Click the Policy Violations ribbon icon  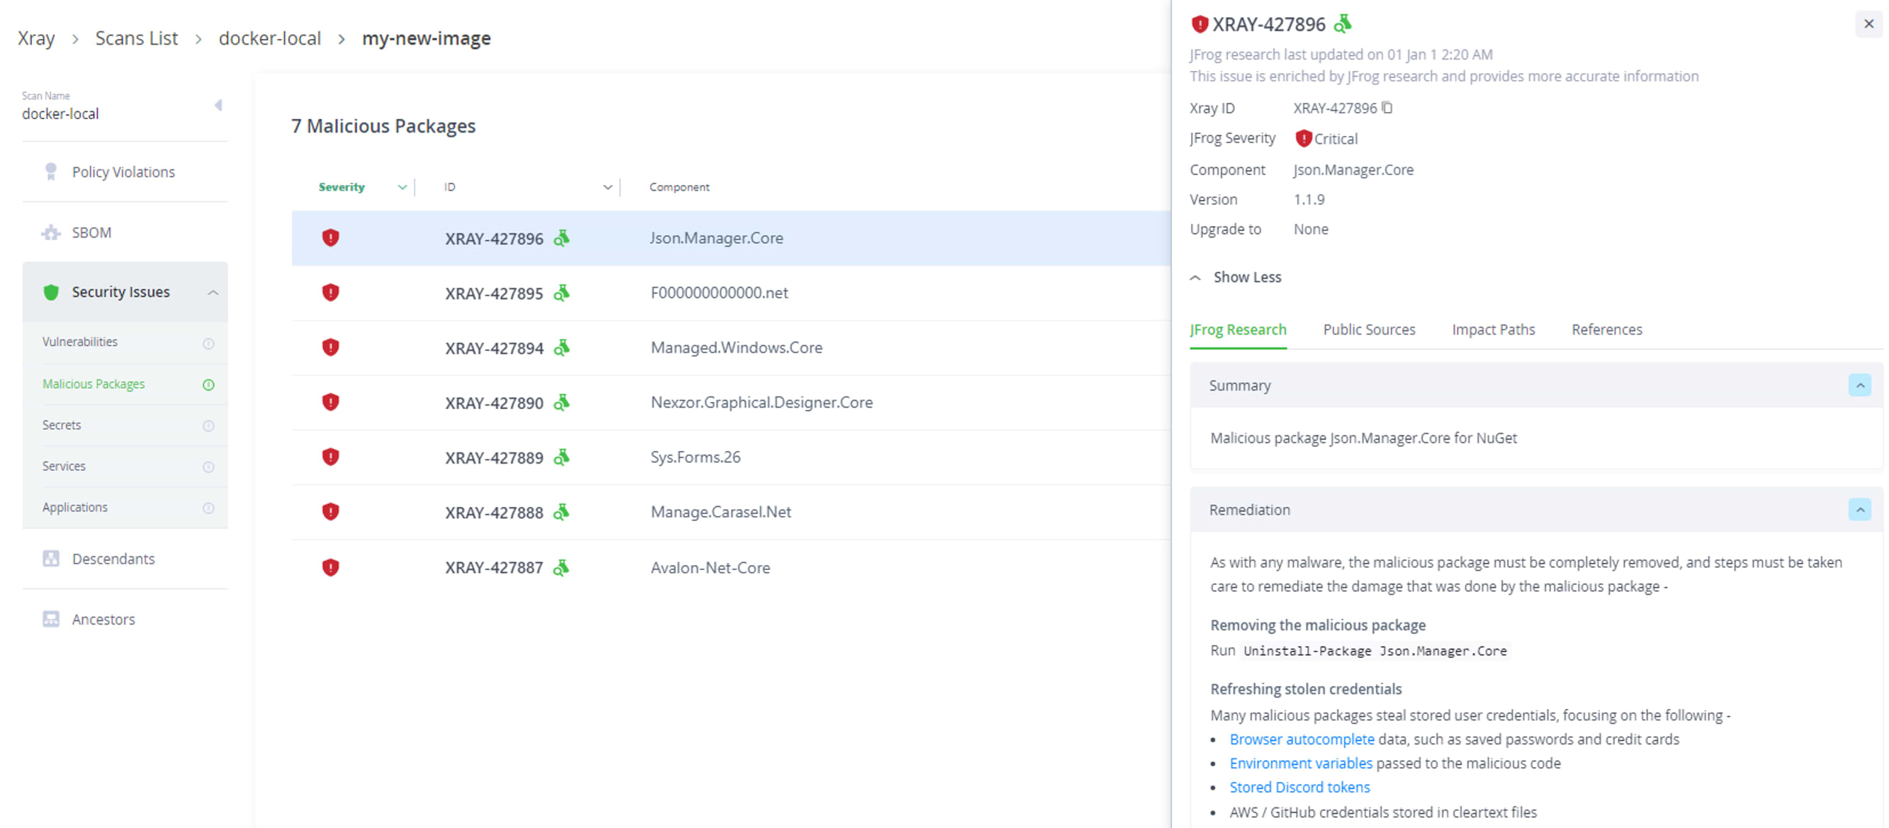coord(50,172)
